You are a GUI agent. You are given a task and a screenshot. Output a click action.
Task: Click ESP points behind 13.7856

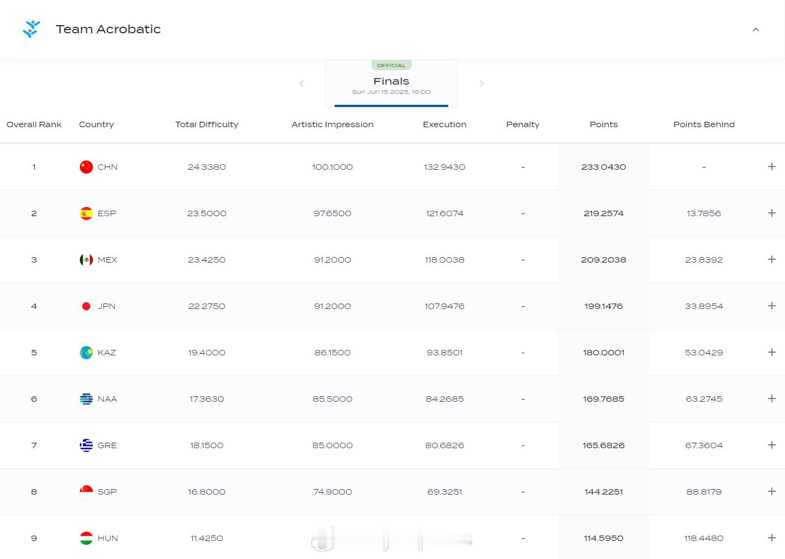click(704, 213)
